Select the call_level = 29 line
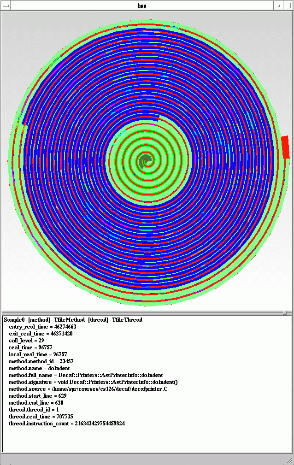294x465 pixels. click(26, 341)
